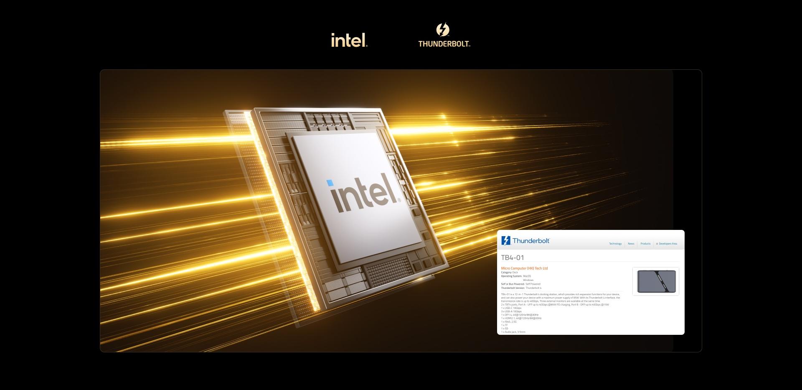802x390 pixels.
Task: Click the Thunderbolt 4 version value
Action: [x=533, y=288]
